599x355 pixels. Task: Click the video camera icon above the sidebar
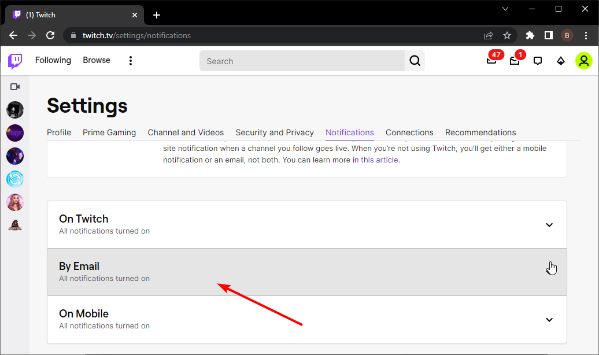(14, 86)
